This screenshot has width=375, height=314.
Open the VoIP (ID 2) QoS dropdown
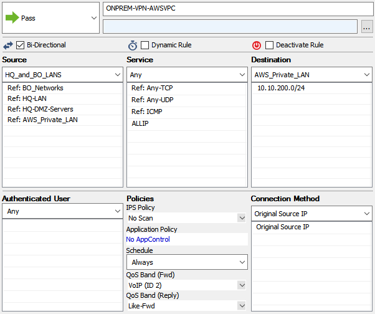[x=187, y=285]
